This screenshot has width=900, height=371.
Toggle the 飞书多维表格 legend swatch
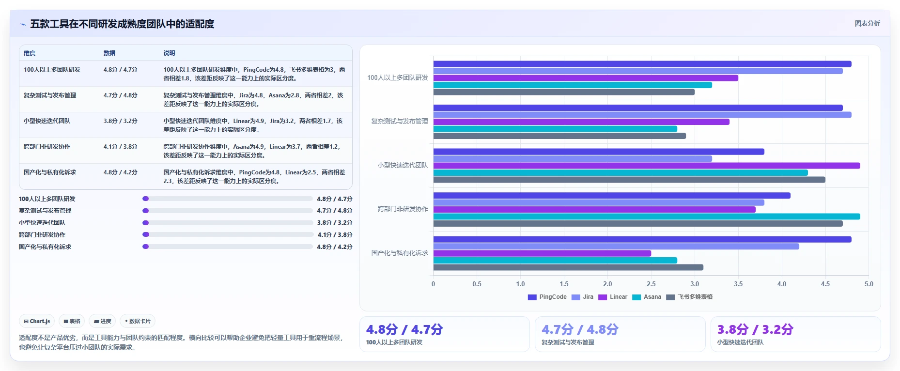coord(670,297)
